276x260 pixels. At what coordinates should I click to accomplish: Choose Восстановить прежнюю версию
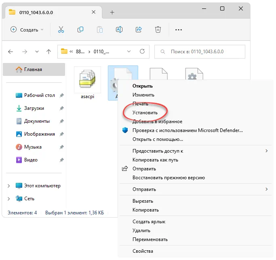click(196, 178)
